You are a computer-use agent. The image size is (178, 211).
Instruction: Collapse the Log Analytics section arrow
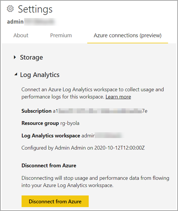pos(16,74)
